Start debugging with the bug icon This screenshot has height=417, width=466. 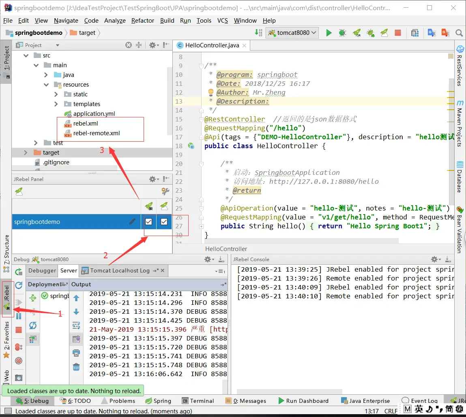click(x=342, y=33)
